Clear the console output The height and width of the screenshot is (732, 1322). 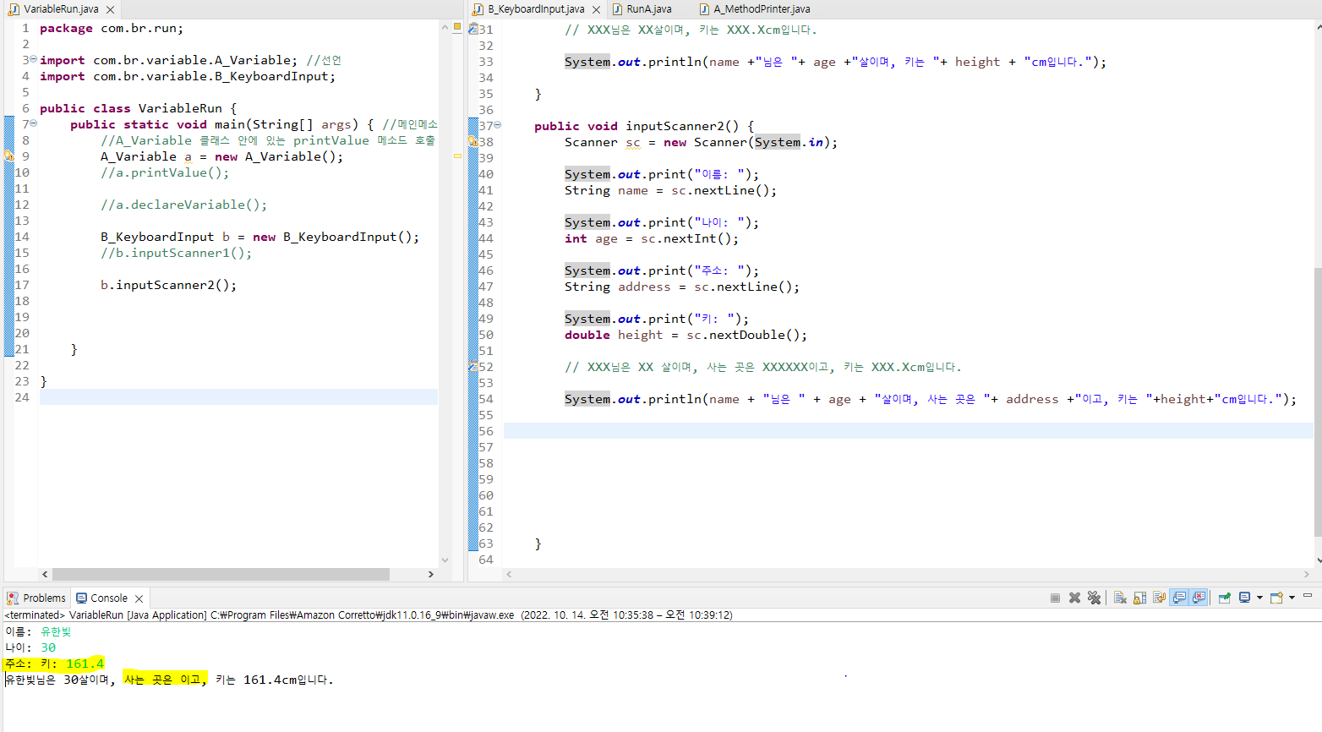1120,598
